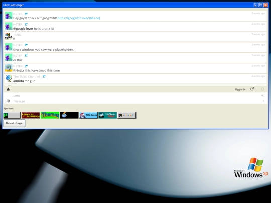Screen dimensions: 271x203
Task: Click the send arrow in message field
Action: click(263, 101)
